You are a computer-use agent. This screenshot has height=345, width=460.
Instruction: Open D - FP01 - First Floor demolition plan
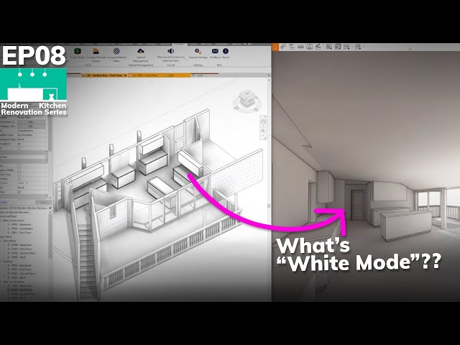20,249
